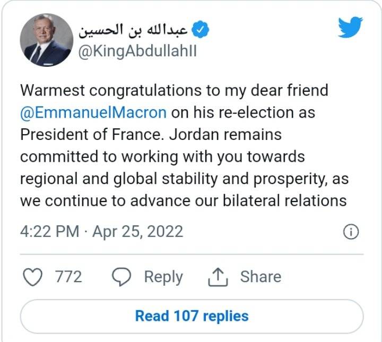Open King Abdullah's profile picture
The width and height of the screenshot is (382, 342).
(46, 40)
